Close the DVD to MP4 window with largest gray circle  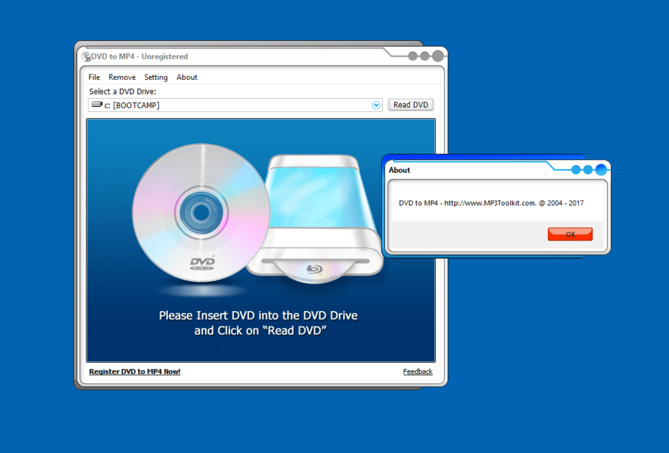click(x=438, y=56)
